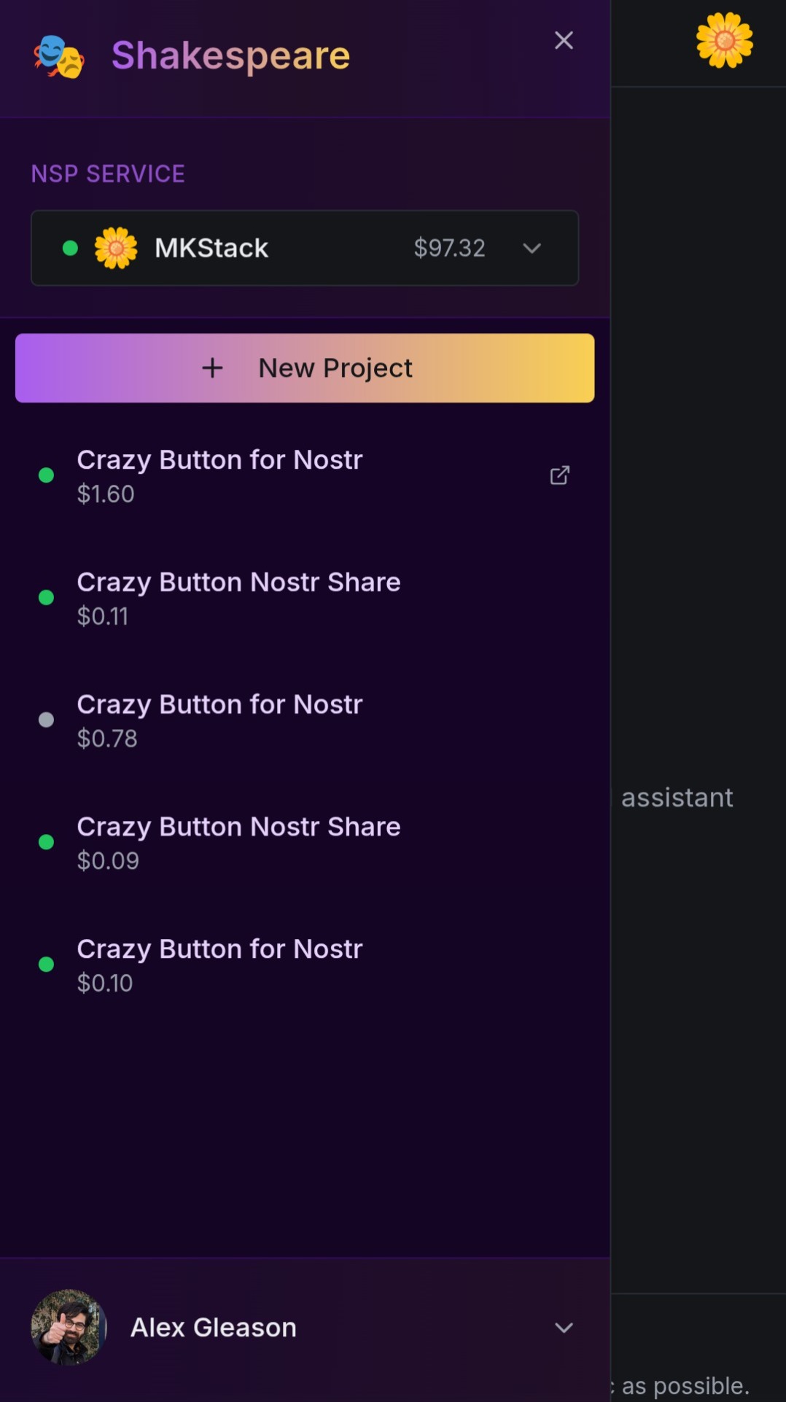Viewport: 786px width, 1402px height.
Task: Click the sunflower icon in top-right header
Action: click(x=724, y=40)
